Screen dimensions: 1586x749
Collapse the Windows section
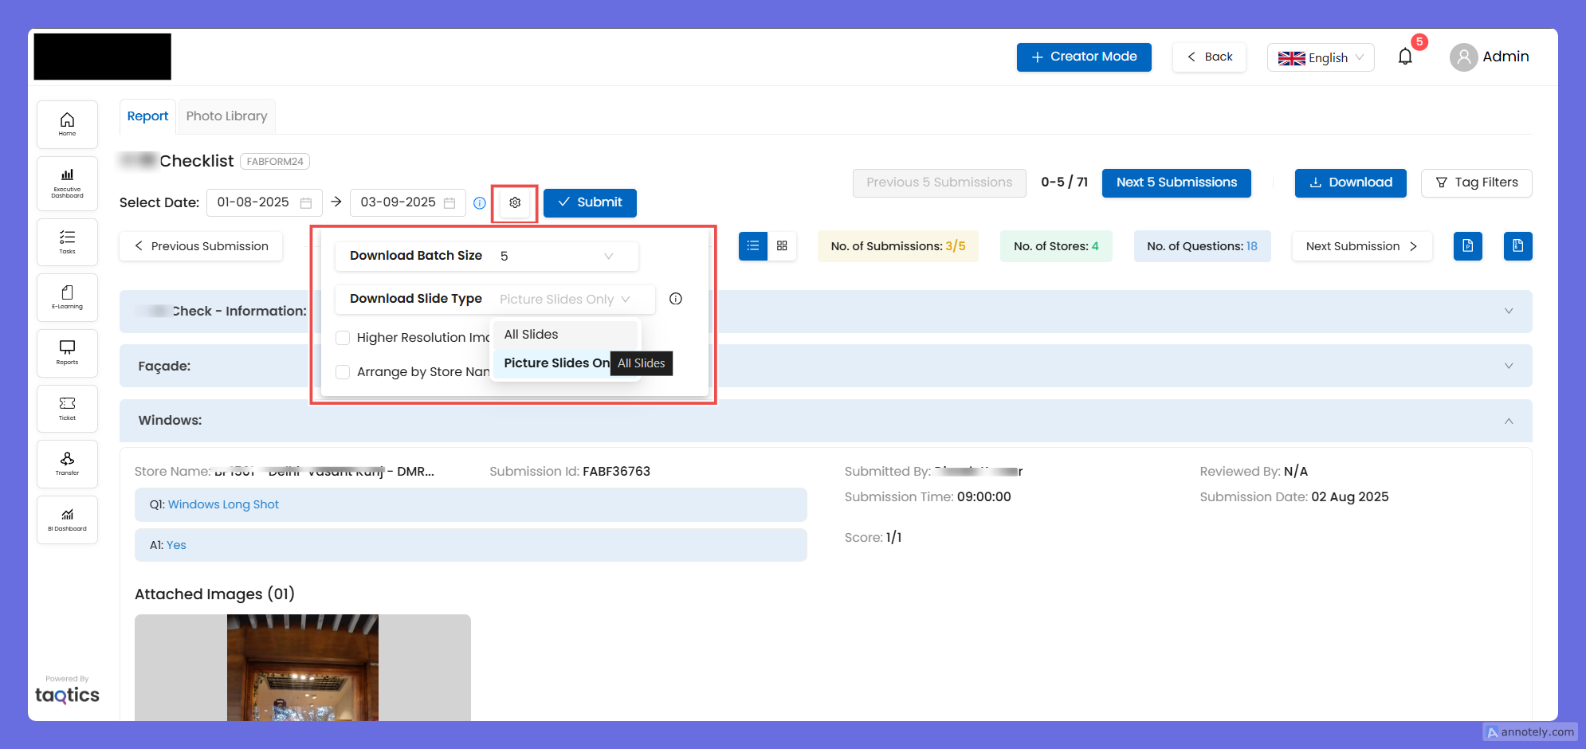click(x=1508, y=421)
